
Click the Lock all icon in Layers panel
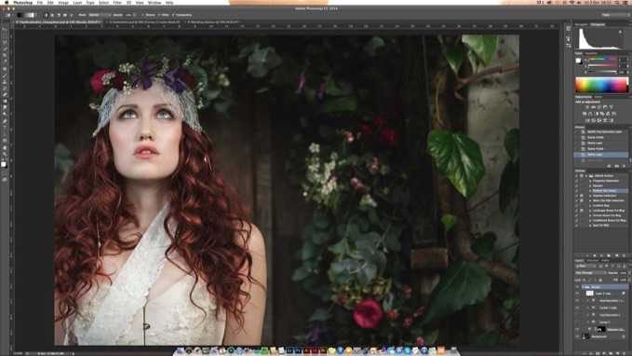click(600, 280)
